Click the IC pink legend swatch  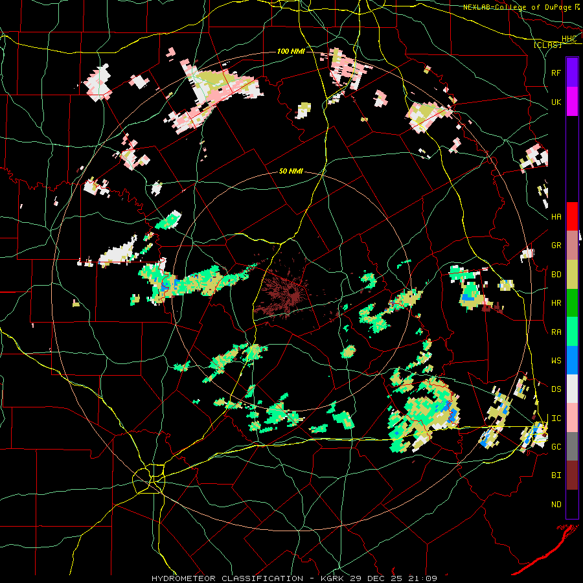click(x=572, y=418)
